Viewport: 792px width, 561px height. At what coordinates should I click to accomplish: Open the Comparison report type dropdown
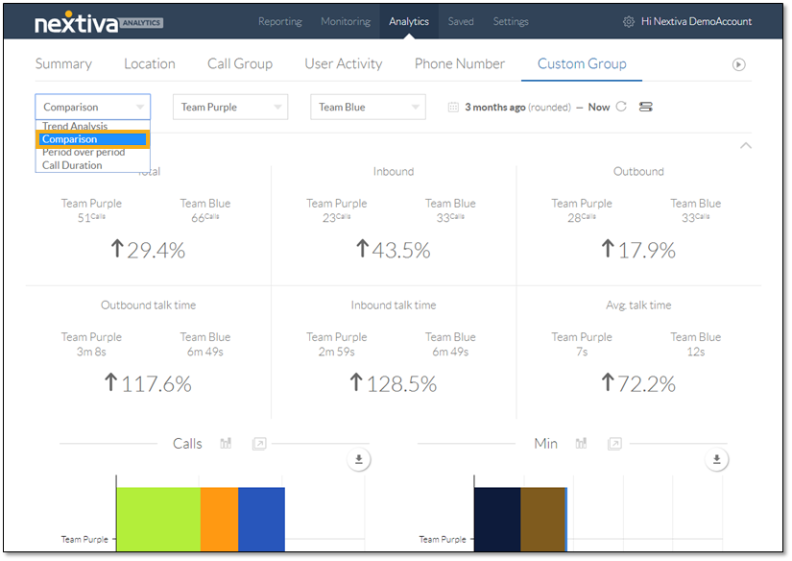coord(93,107)
